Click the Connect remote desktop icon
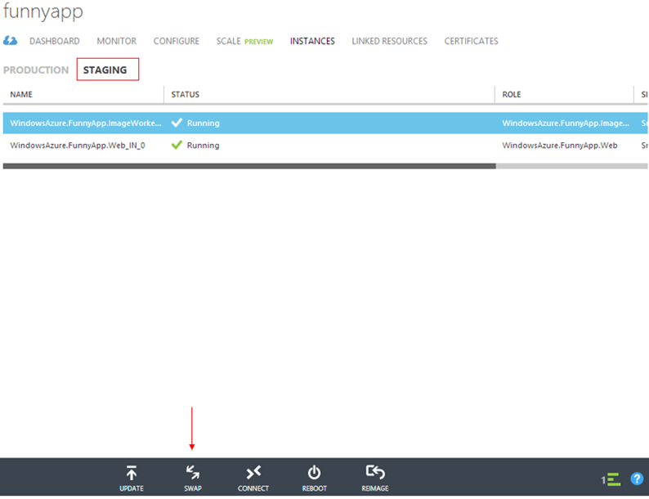 253,473
